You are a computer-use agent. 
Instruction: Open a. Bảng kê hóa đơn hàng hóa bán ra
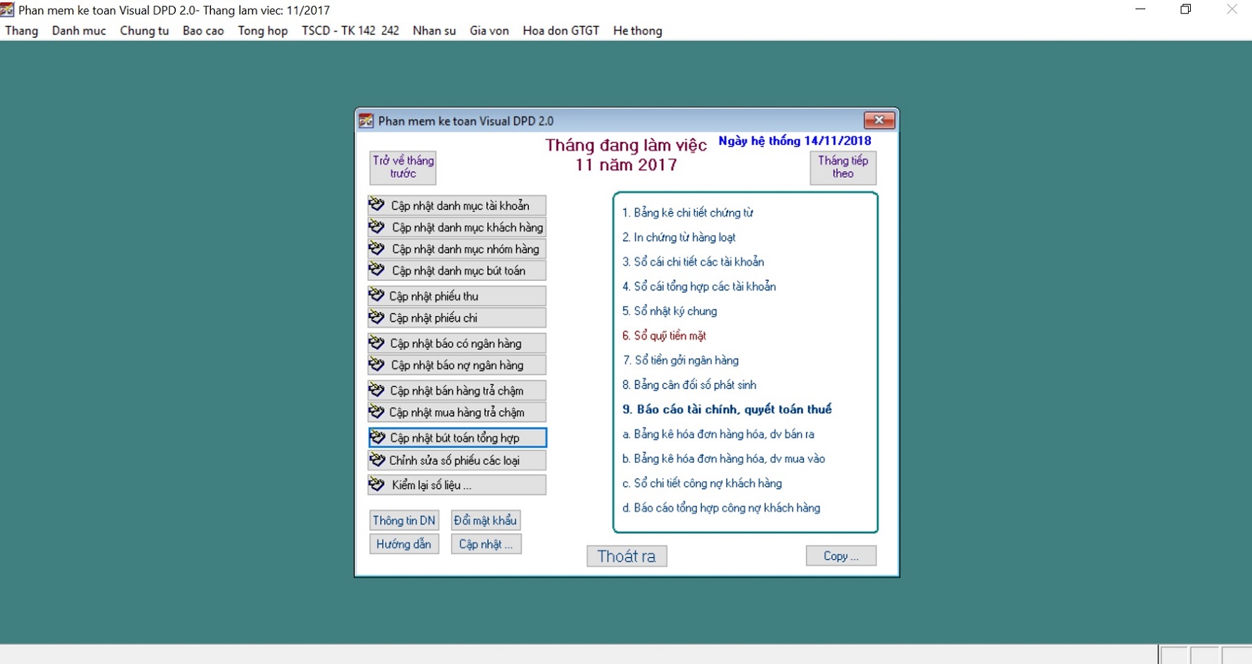[x=718, y=434]
